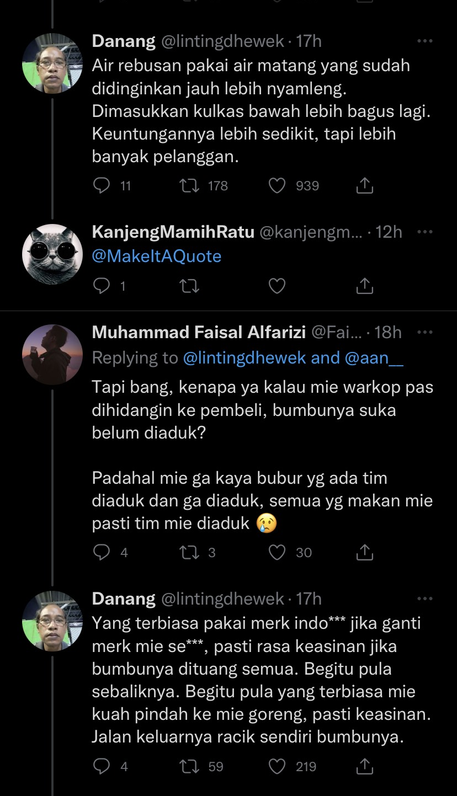Reply to Muhammad Faisal Alfarizi's tweet

(x=102, y=552)
